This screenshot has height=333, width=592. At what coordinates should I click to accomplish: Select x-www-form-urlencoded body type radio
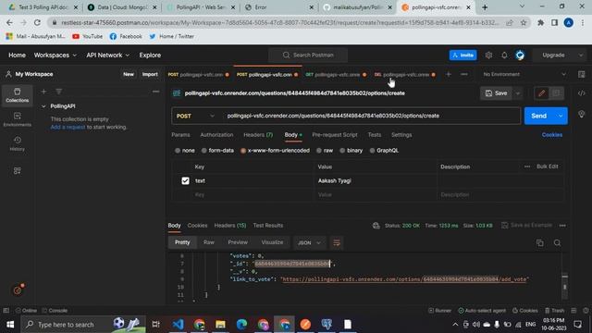pyautogui.click(x=243, y=150)
